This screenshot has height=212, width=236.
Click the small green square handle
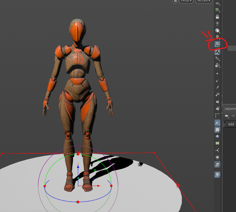click(x=95, y=170)
